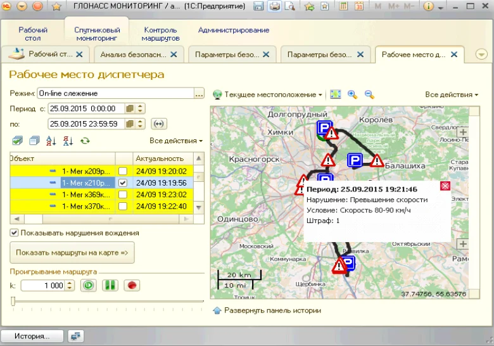Open map Все действия dropdown
The image size is (494, 346).
(452, 94)
